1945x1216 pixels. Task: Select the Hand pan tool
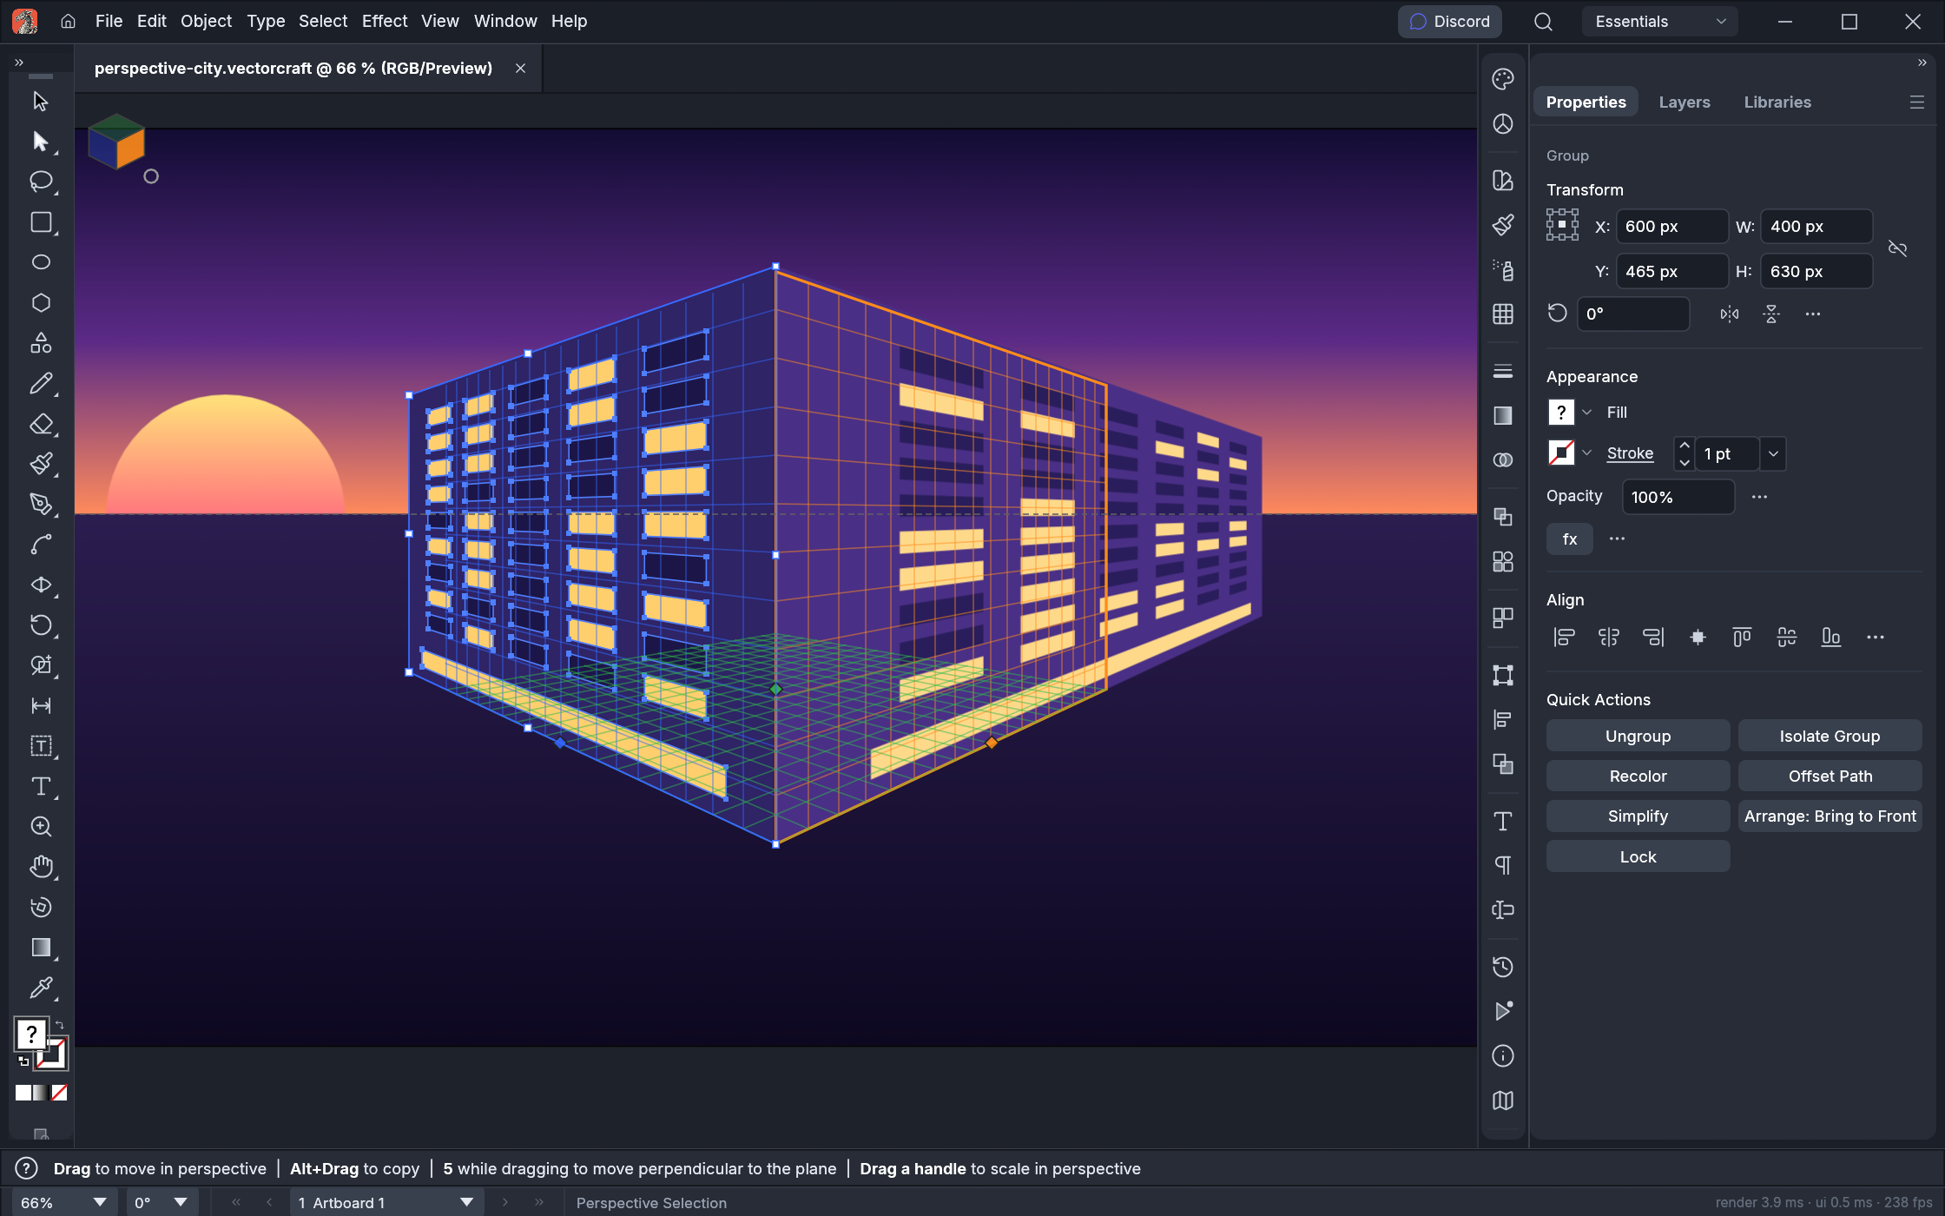tap(40, 867)
